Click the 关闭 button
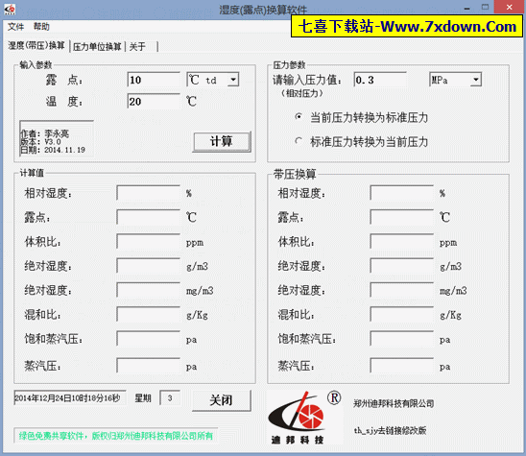 [222, 400]
